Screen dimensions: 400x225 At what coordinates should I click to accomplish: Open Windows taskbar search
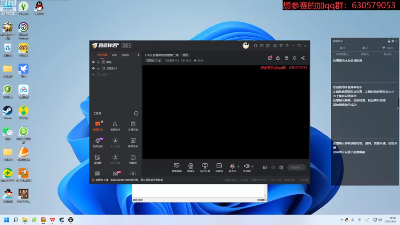(16, 220)
